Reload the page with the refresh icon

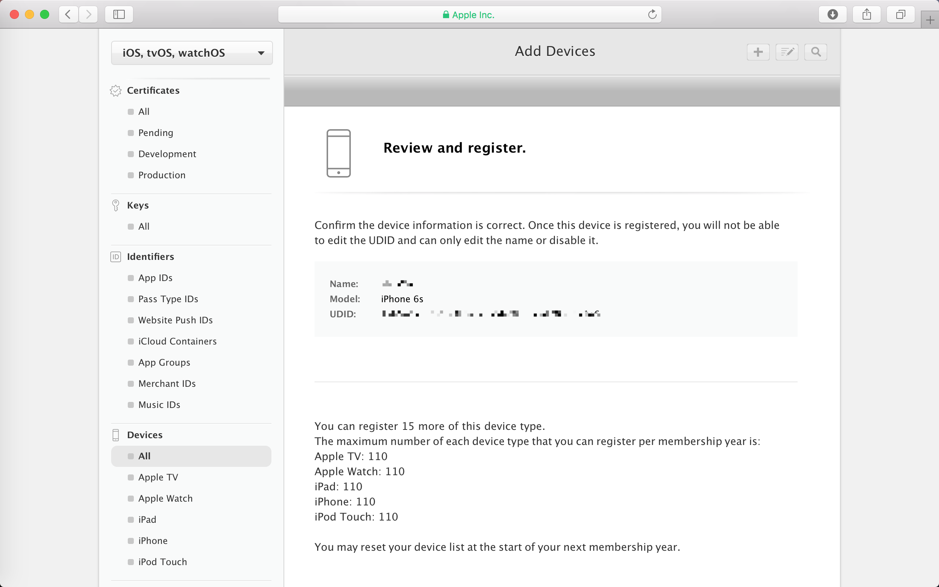652,15
